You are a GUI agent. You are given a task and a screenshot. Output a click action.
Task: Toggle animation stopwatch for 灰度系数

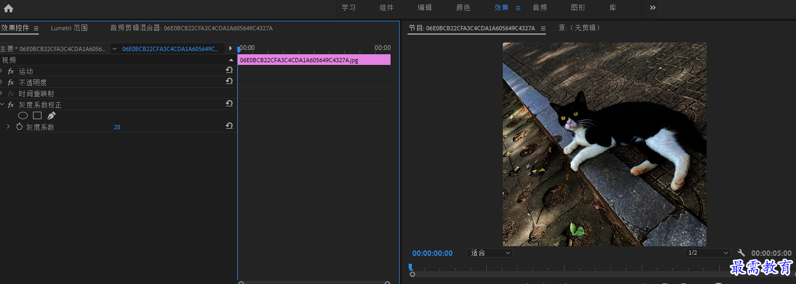pos(19,127)
